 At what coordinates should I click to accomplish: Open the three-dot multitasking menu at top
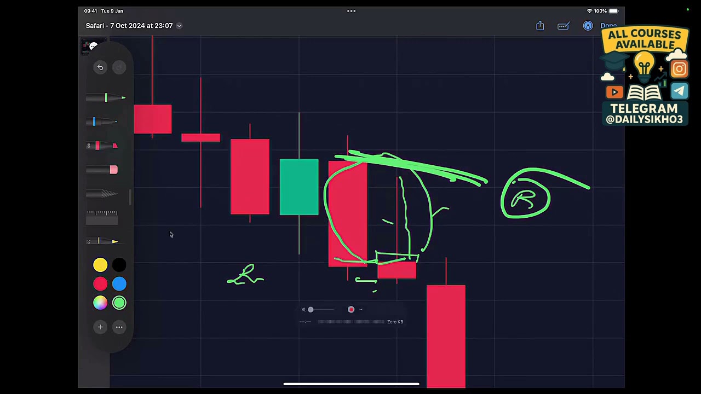tap(351, 11)
